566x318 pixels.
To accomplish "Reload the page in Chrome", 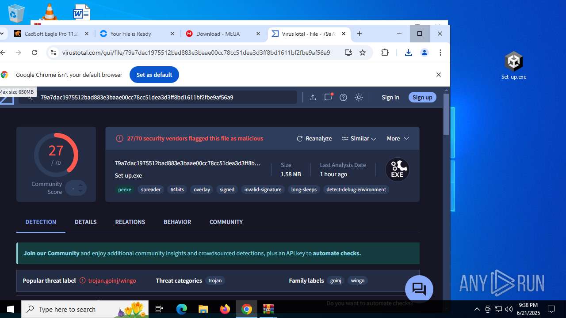I will (34, 53).
